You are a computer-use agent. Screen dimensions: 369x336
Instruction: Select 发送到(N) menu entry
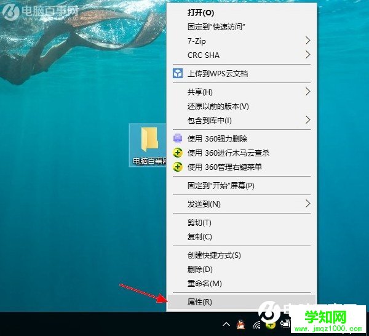242,204
